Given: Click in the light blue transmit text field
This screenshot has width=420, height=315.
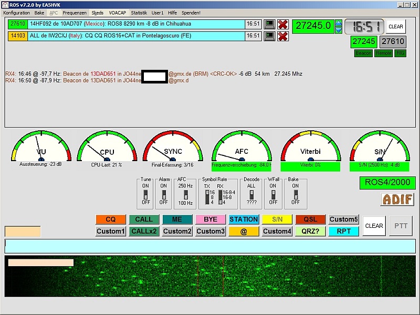Looking at the screenshot, I should pos(210,246).
